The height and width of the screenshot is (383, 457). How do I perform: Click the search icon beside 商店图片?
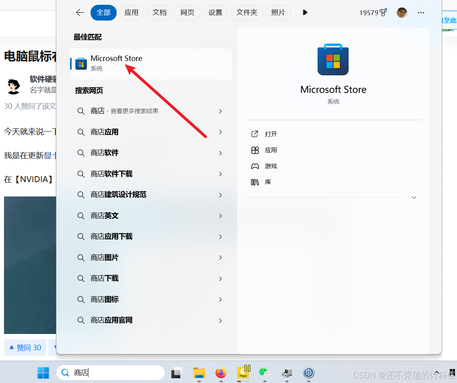pos(81,258)
